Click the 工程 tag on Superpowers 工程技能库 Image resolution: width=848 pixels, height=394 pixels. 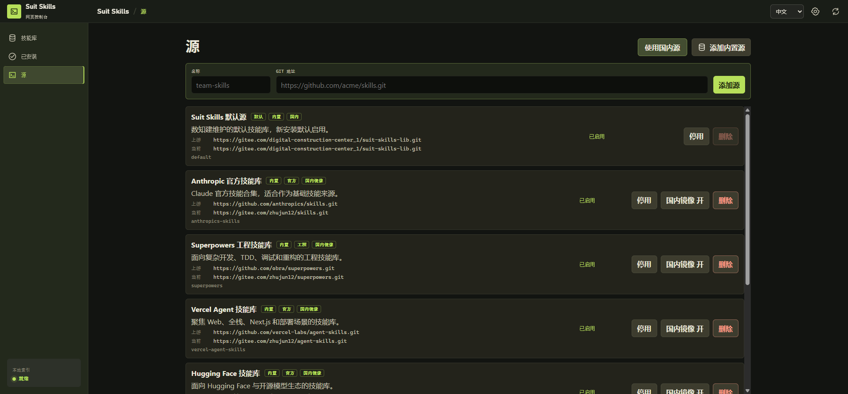(302, 245)
